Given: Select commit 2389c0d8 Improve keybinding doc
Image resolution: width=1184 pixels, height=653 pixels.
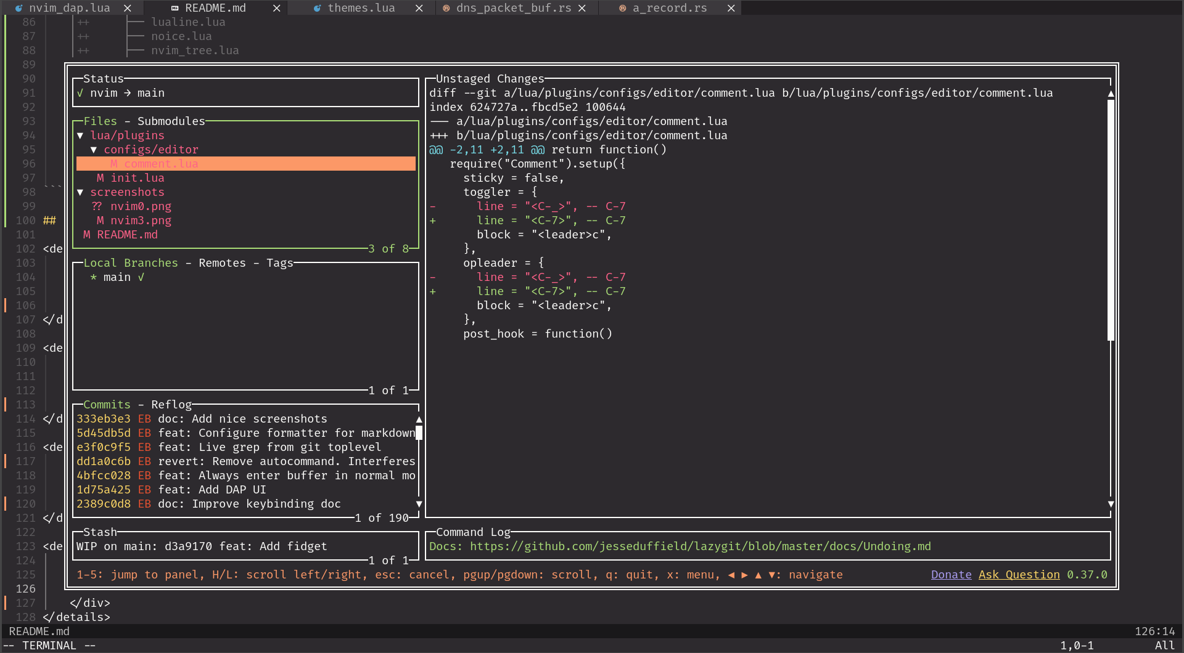Looking at the screenshot, I should click(x=245, y=504).
